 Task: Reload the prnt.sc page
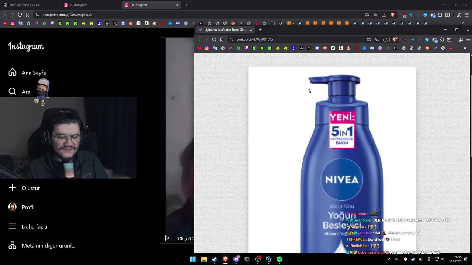tap(214, 39)
